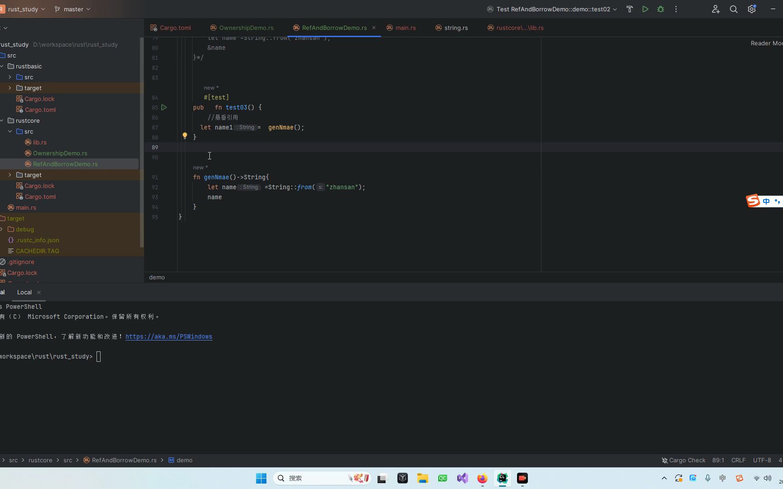Start debugging with the bug icon

coord(661,9)
